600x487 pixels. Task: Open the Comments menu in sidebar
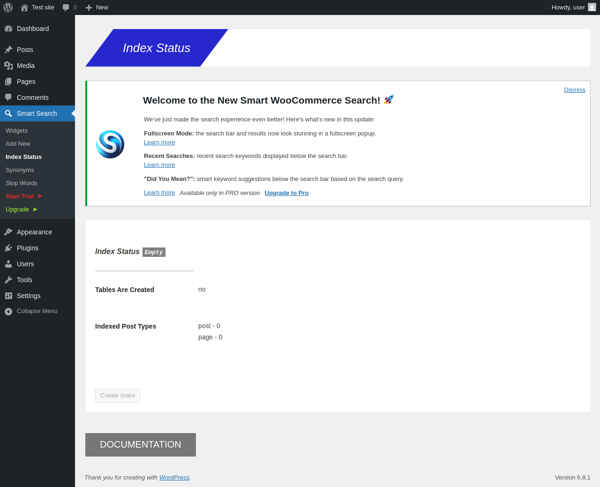point(37,97)
